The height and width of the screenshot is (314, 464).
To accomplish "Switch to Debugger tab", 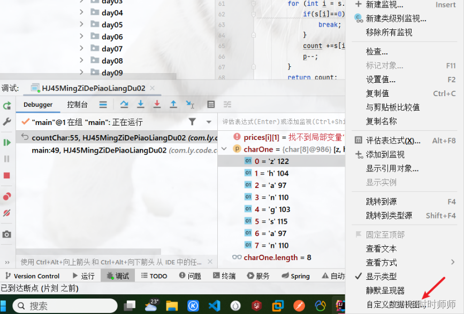I will [x=38, y=105].
